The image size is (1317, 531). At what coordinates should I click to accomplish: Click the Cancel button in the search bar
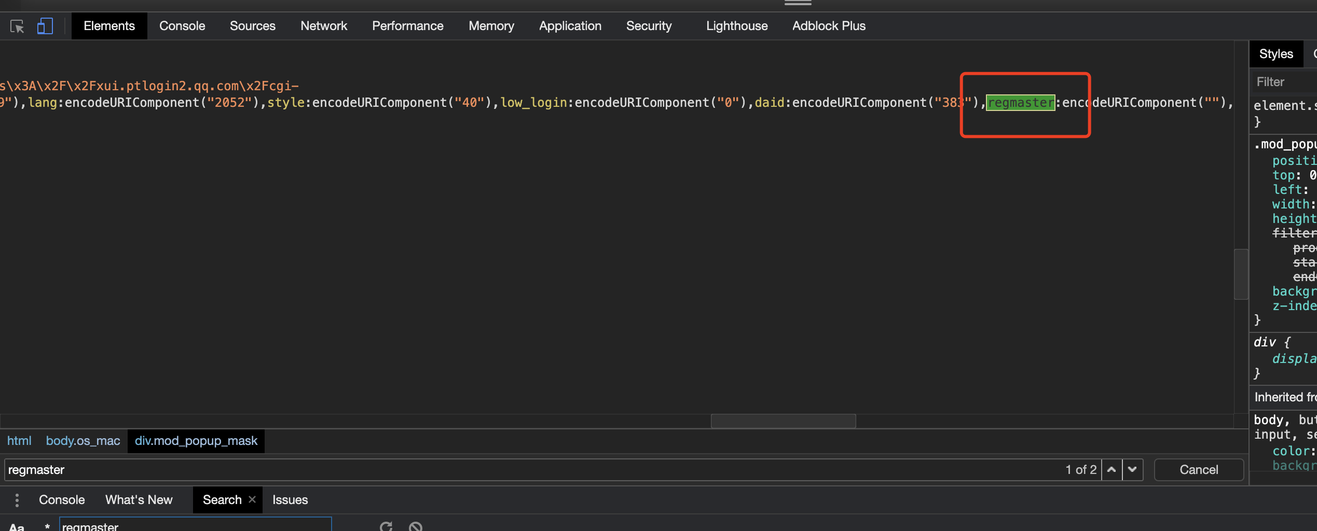(1198, 469)
